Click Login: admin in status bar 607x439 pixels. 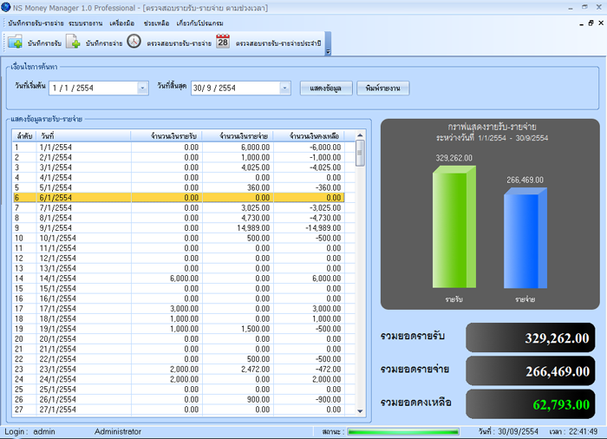pos(29,432)
